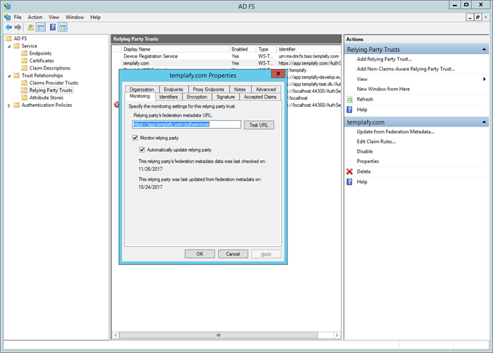Click the blue Help toolbar icon
Viewport: 493px width, 353px height.
click(53, 27)
